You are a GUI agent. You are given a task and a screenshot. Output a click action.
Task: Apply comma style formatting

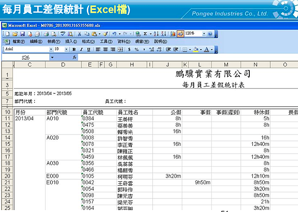click(x=144, y=50)
